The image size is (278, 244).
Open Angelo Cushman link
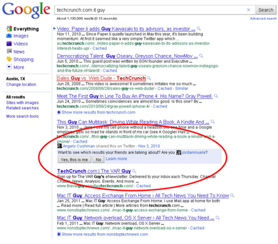[x=79, y=146]
